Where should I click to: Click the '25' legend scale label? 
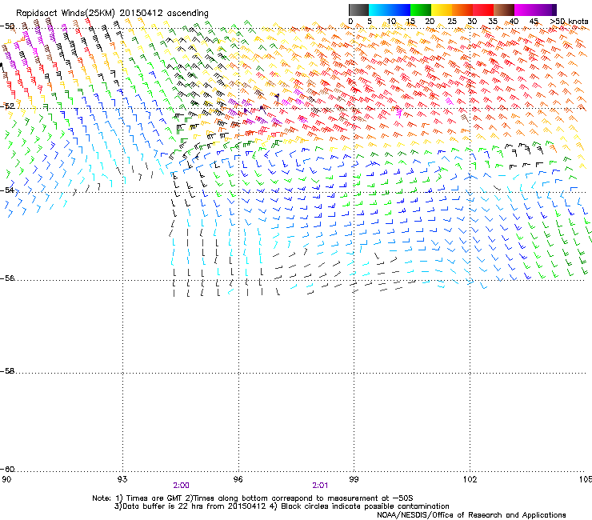point(452,22)
